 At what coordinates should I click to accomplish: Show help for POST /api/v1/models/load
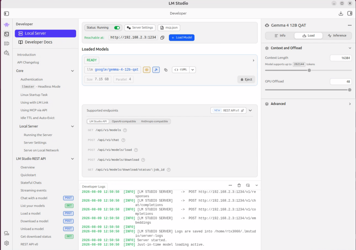point(136,150)
